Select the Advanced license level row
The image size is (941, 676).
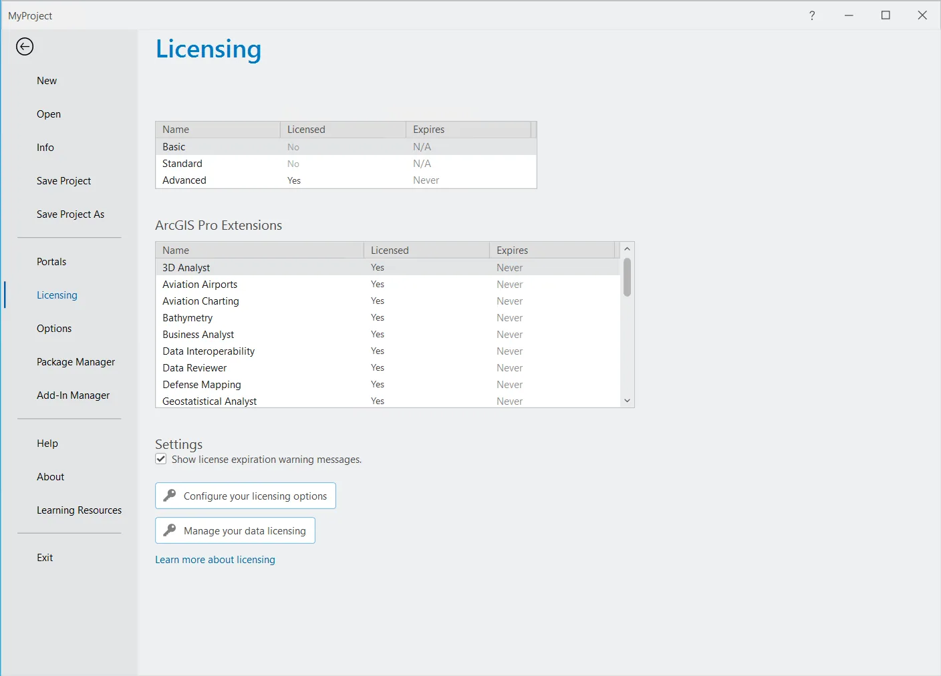346,180
